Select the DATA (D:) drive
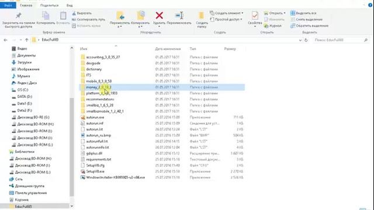 22,97
